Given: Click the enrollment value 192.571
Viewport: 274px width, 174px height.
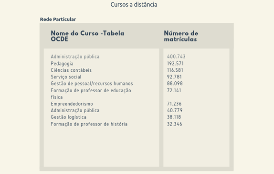Looking at the screenshot, I should point(175,64).
